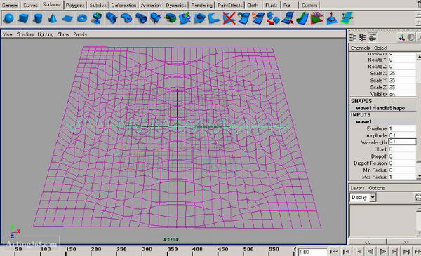Play the animation forward
The width and height of the screenshot is (421, 256).
[382, 252]
